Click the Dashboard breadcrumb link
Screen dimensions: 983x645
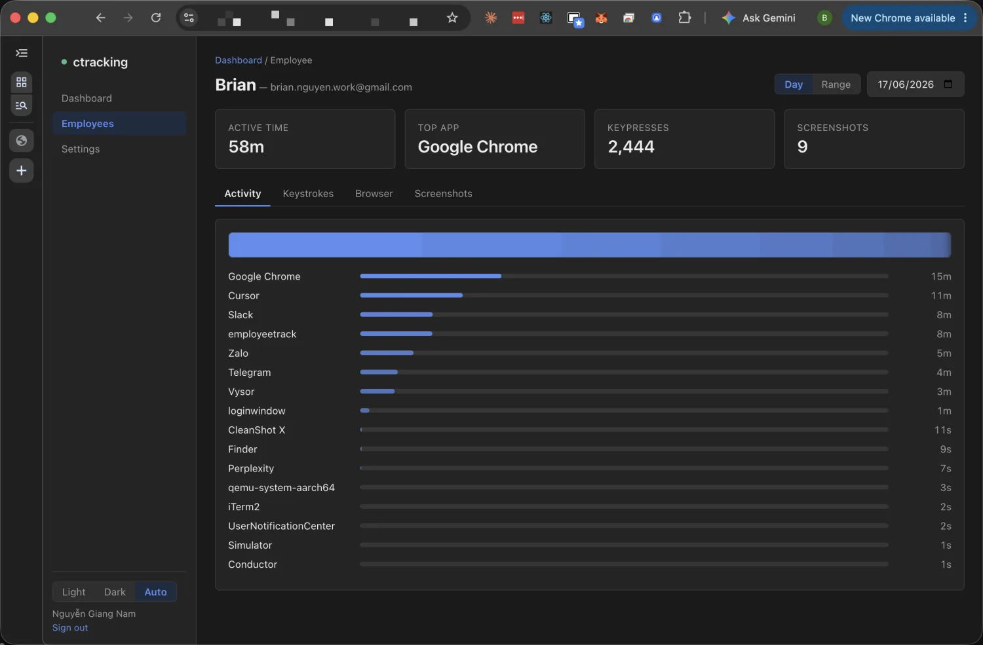point(239,60)
